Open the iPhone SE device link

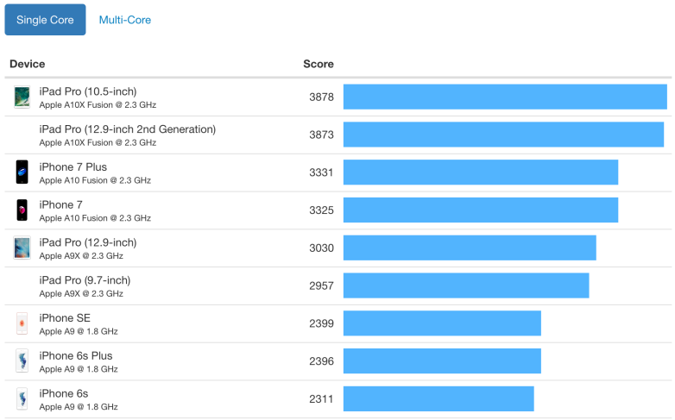(65, 318)
